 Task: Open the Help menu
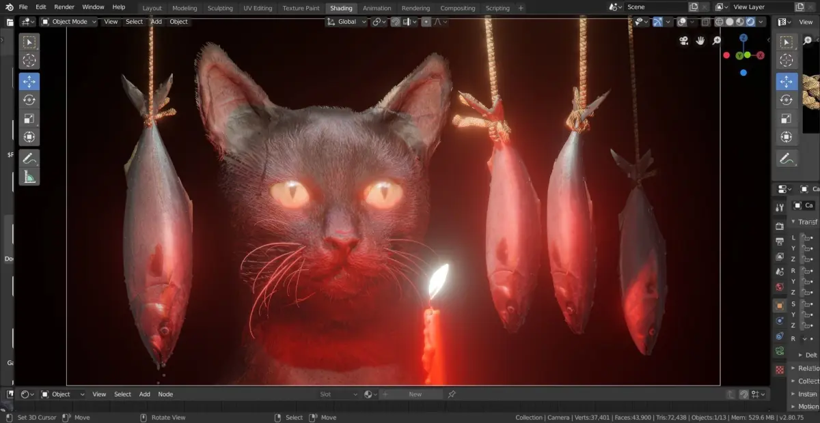119,7
